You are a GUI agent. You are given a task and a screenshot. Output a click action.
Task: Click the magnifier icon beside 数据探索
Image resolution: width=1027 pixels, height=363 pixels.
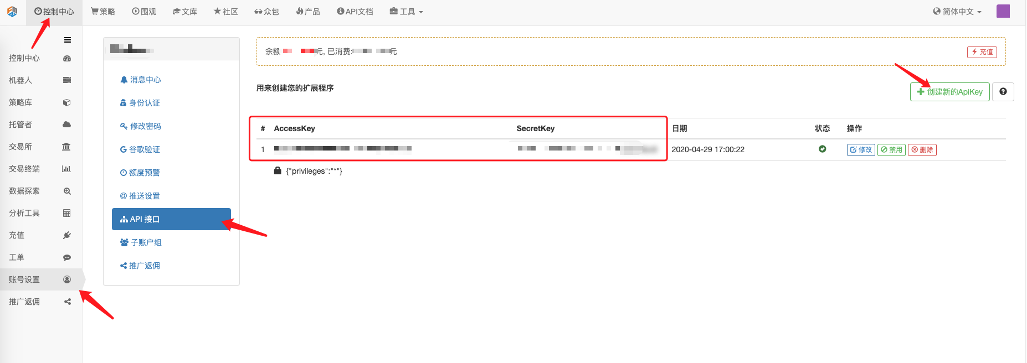click(x=67, y=191)
